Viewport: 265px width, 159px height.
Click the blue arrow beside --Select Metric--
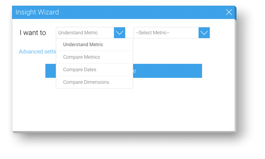(x=204, y=33)
